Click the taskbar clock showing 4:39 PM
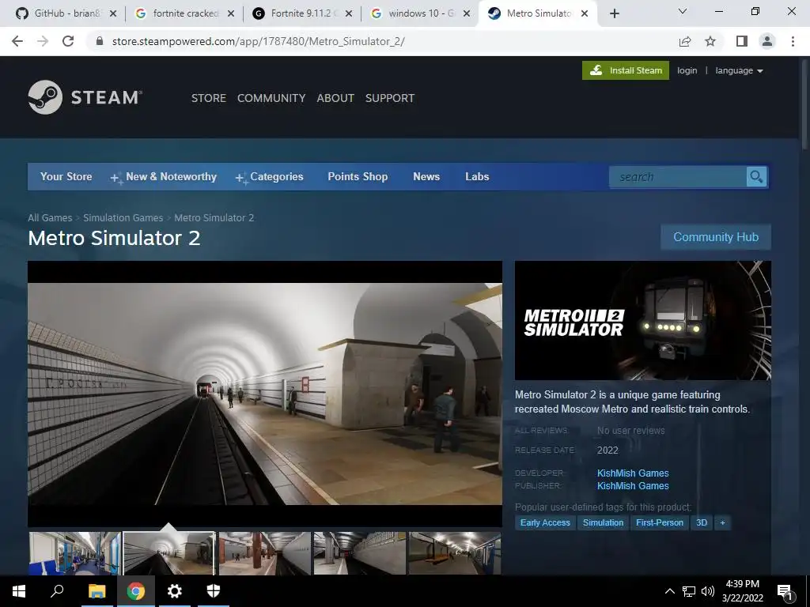 (742, 591)
